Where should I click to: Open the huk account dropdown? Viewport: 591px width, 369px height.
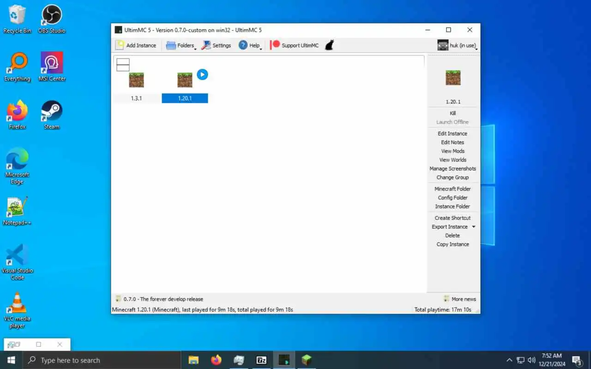457,45
